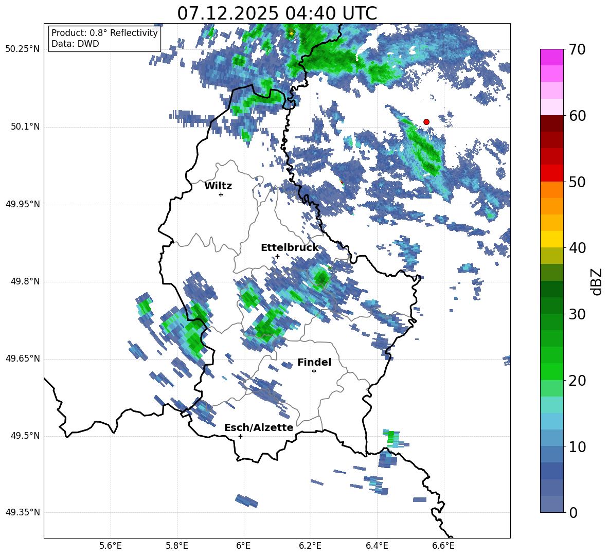Click the cross marker below Wiltz
Screen dimensions: 609x556
coord(221,194)
